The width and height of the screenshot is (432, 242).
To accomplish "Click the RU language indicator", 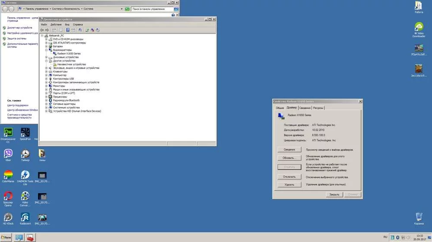I will pyautogui.click(x=385, y=237).
